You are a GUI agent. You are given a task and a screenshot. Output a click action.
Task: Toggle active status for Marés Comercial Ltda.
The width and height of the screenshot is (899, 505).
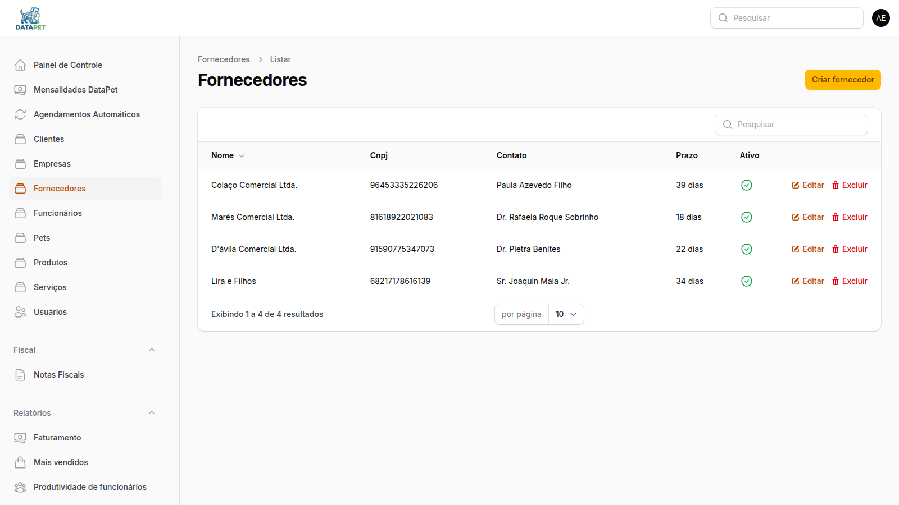(x=747, y=217)
